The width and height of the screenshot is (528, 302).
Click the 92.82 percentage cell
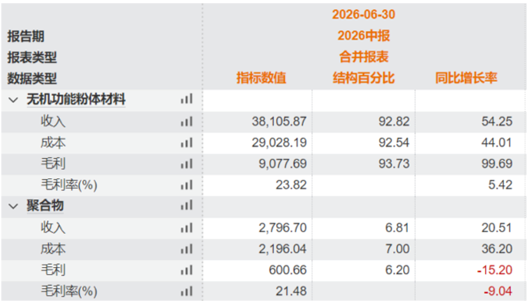pos(364,121)
